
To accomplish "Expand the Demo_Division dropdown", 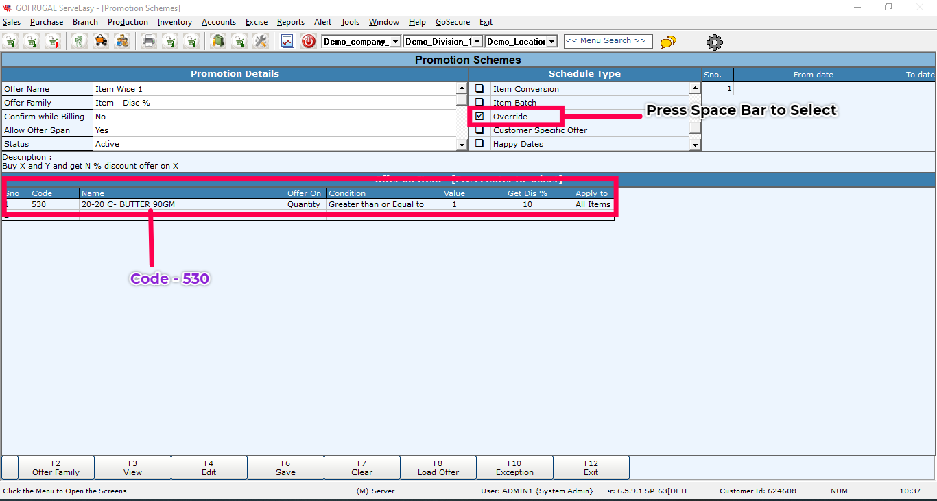I will 477,42.
